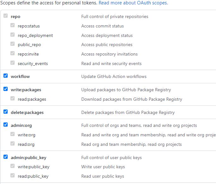The width and height of the screenshot is (216, 184).
Task: Toggle the write:public_key checkbox
Action: point(13,166)
